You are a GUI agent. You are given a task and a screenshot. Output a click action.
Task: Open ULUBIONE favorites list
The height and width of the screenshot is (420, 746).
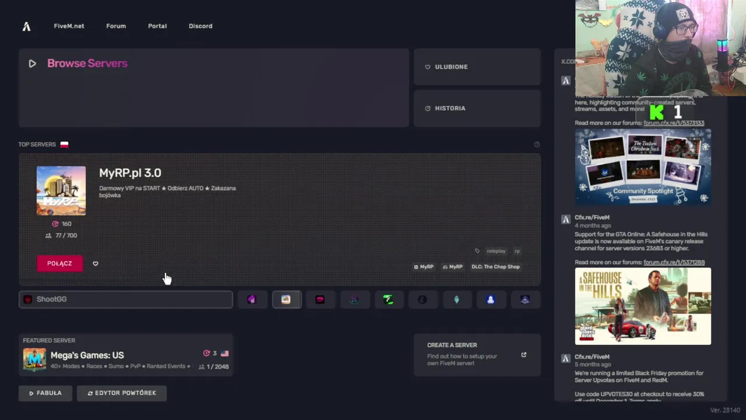tap(477, 66)
